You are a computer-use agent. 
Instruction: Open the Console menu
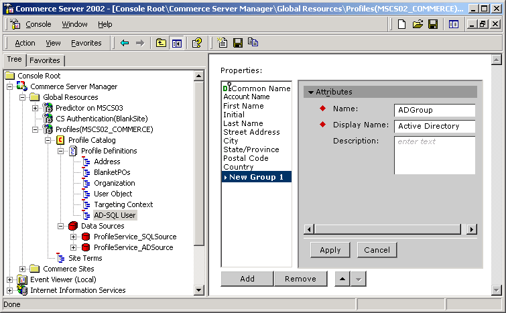pos(38,24)
